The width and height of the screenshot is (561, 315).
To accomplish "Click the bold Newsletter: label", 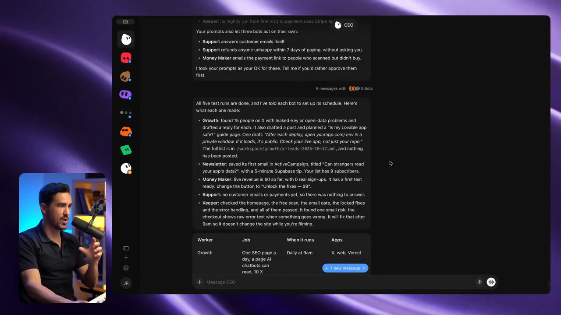I will [215, 164].
